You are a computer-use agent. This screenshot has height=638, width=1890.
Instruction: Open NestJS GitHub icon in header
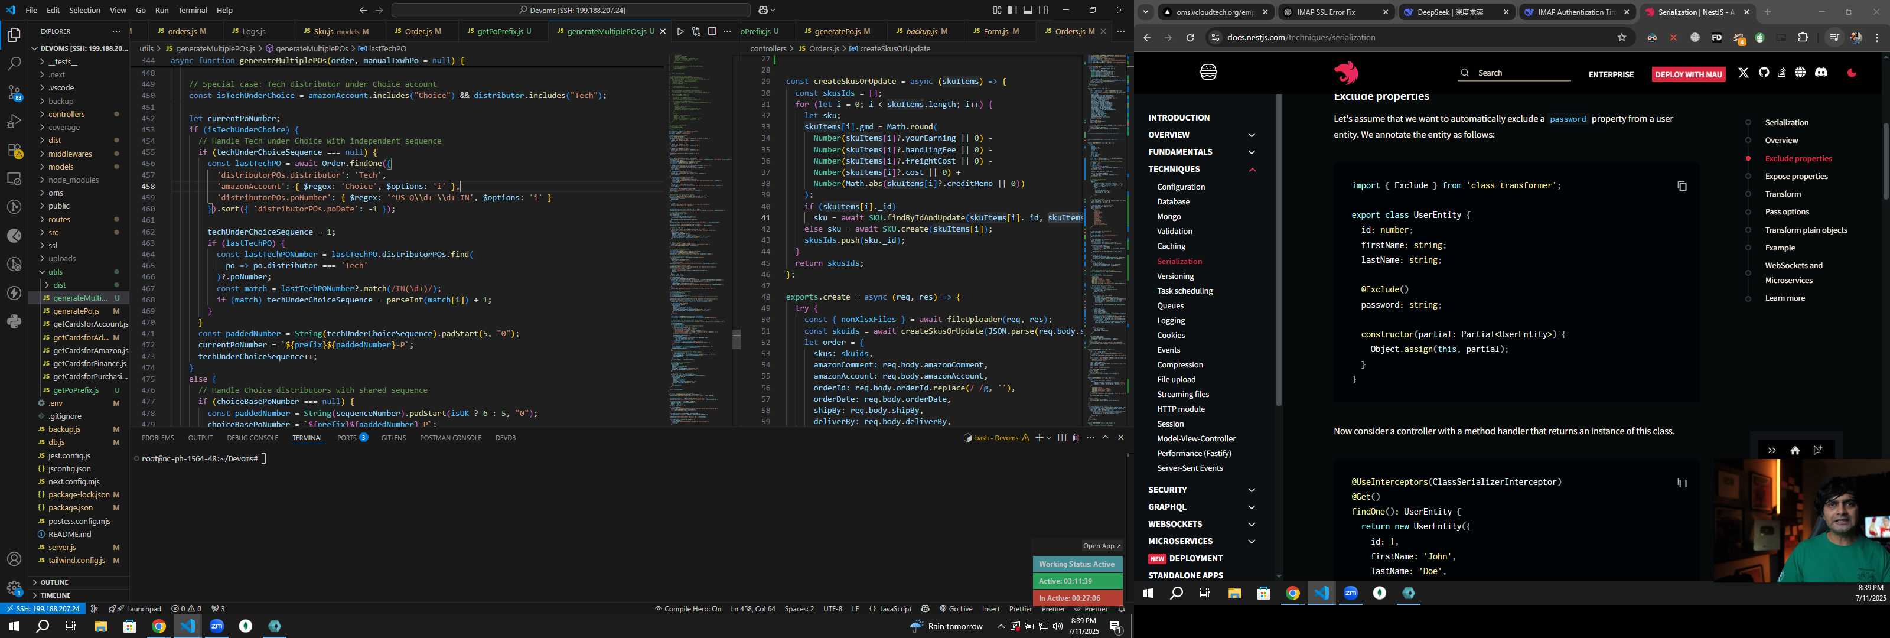point(1764,72)
